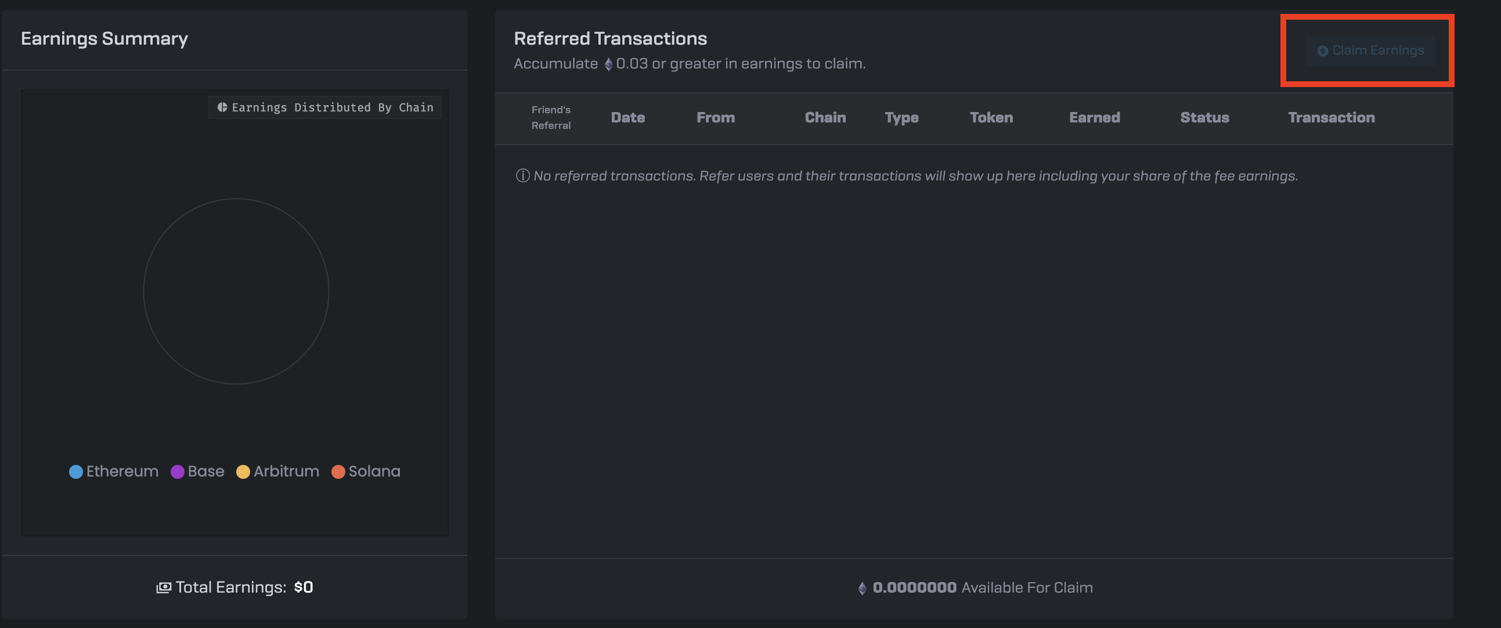The image size is (1501, 628).
Task: Click the pie-chart icon beside Earnings Distributed
Action: pos(222,107)
